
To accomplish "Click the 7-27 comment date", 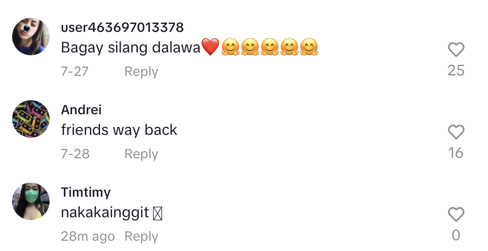I will coord(75,72).
